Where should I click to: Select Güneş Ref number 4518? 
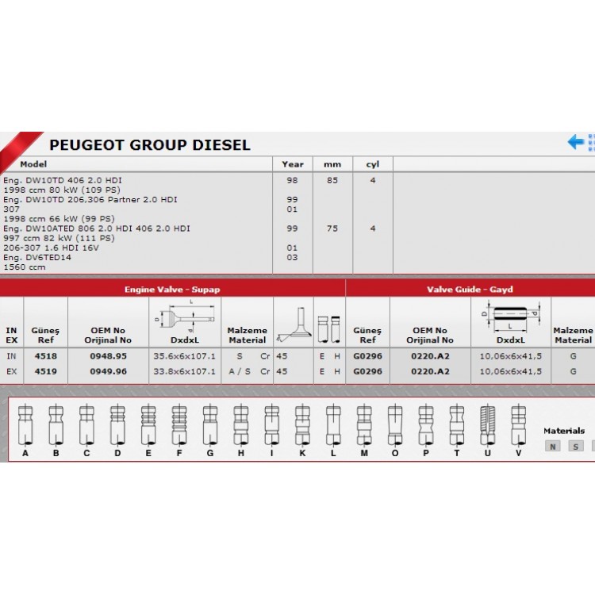pos(45,356)
